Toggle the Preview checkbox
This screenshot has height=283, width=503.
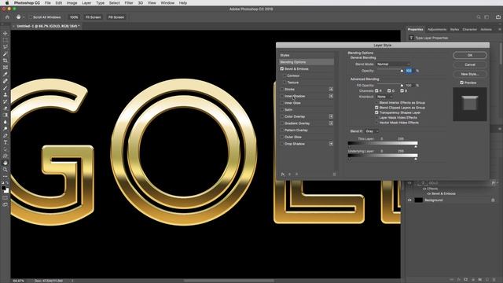click(461, 83)
